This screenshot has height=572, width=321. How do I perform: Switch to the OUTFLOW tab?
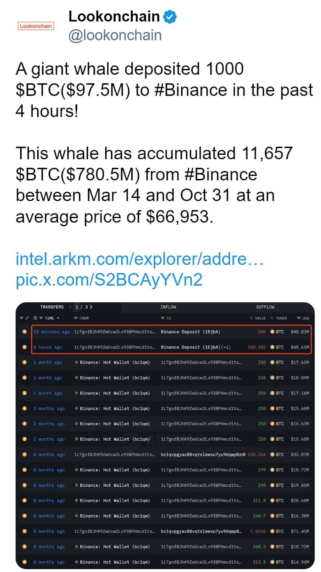[x=265, y=307]
